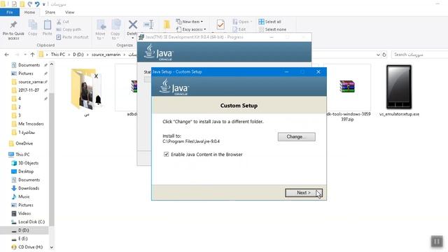Open the Easy access dropdown
The height and width of the screenshot is (252, 448).
tap(191, 29)
